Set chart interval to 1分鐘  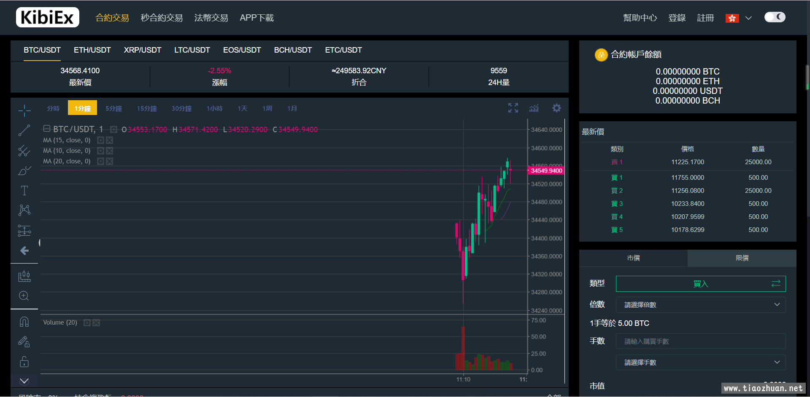coord(83,108)
